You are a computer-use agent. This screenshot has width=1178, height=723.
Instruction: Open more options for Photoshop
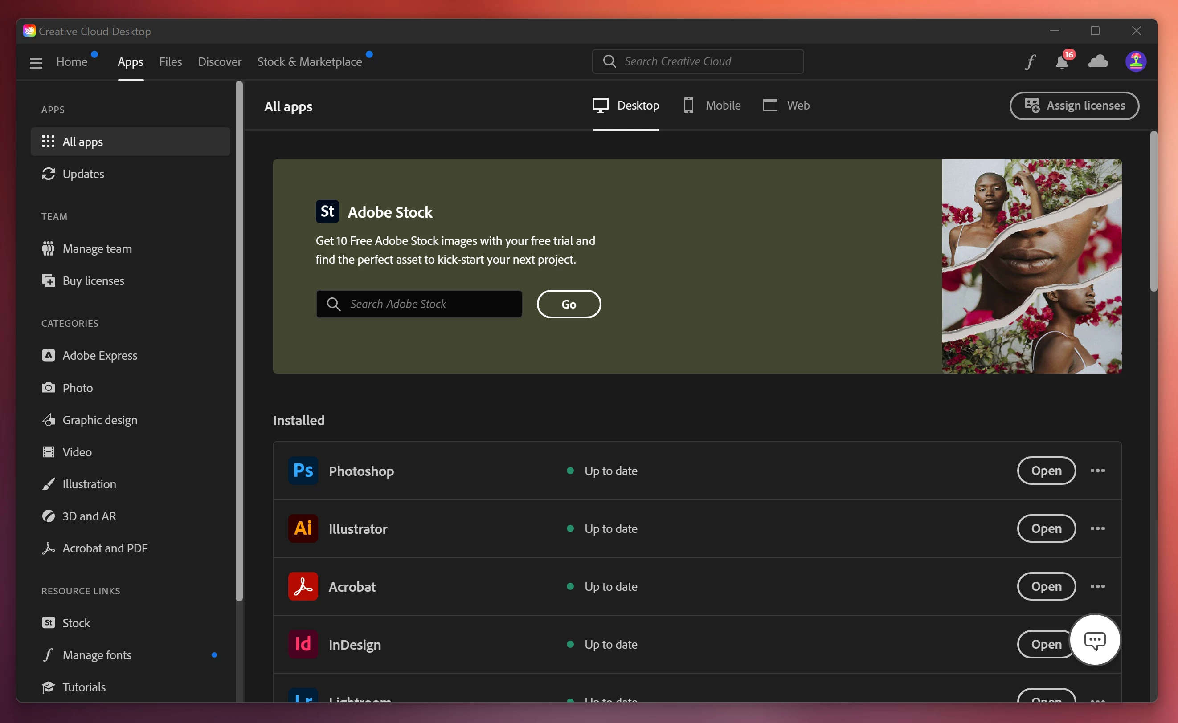click(x=1098, y=471)
